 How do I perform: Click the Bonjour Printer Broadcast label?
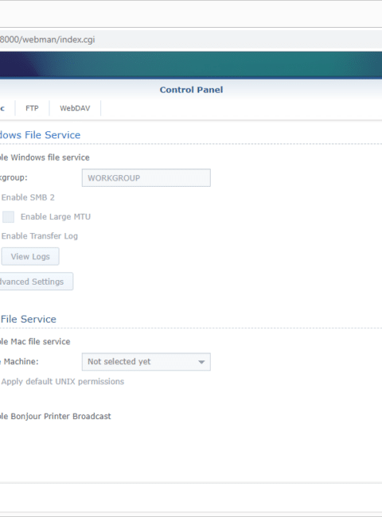point(56,416)
